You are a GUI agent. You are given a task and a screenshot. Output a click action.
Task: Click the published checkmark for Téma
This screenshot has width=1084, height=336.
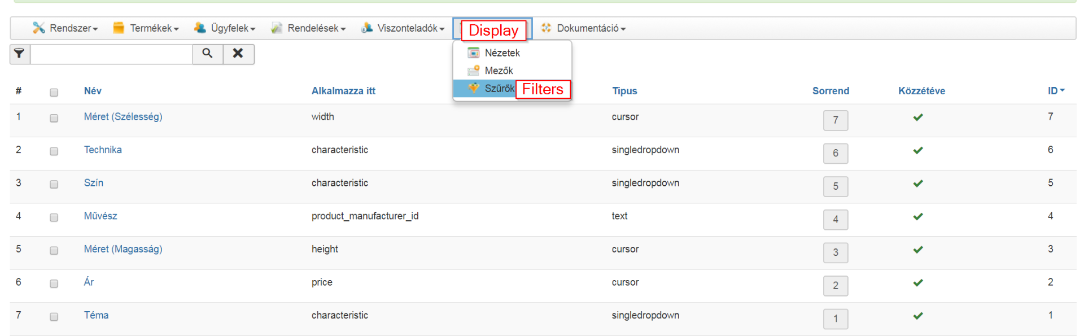(x=918, y=316)
